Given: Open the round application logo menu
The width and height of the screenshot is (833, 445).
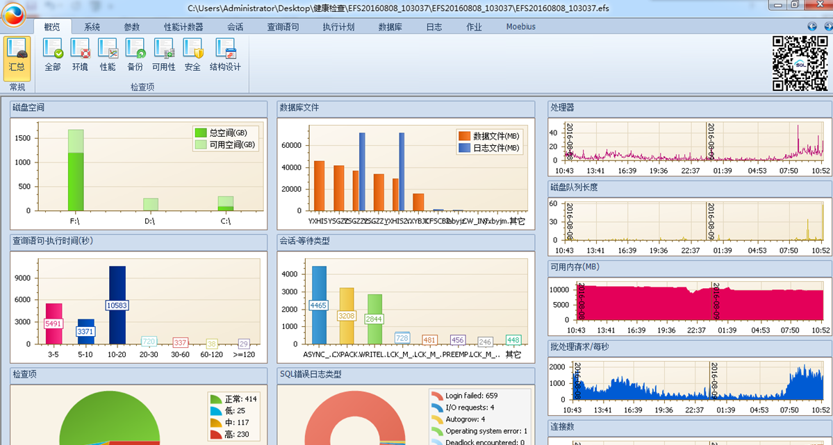Looking at the screenshot, I should pyautogui.click(x=13, y=15).
